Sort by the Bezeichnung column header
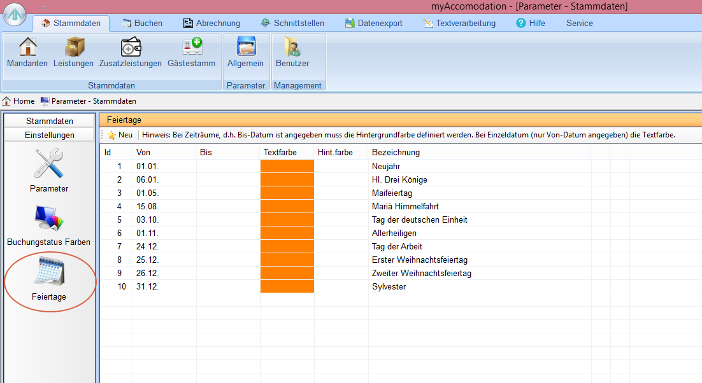 pos(396,152)
